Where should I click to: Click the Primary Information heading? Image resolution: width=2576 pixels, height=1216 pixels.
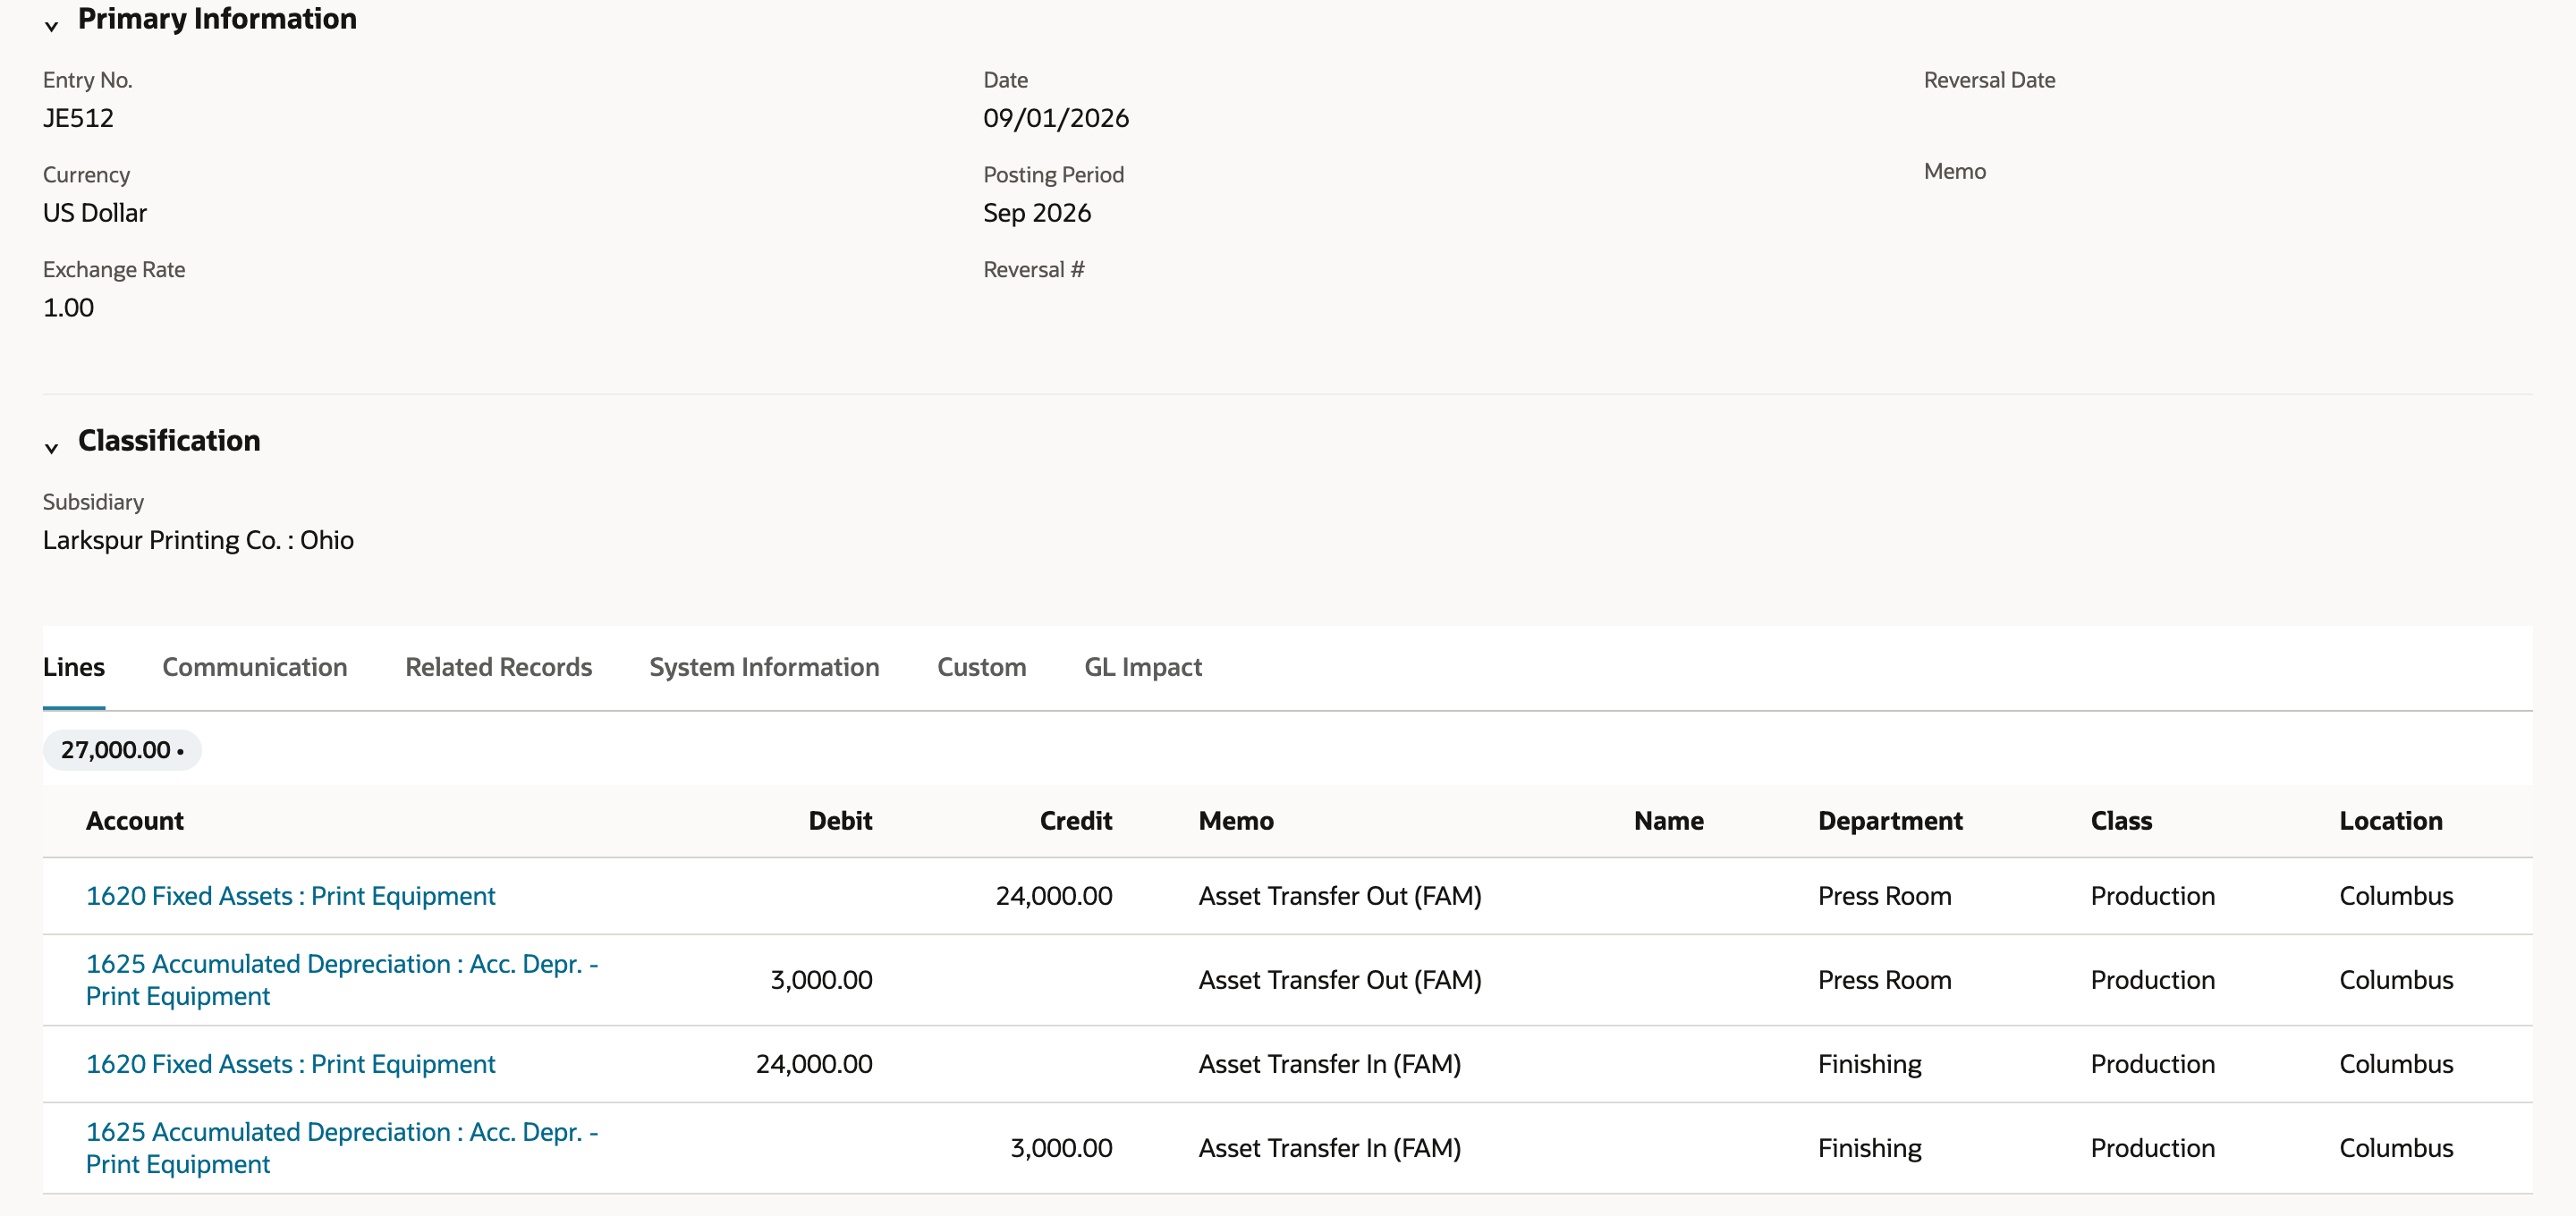[x=217, y=19]
